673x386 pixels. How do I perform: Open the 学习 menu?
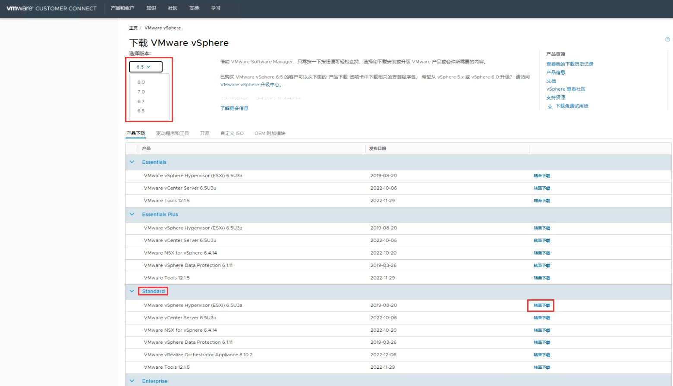pos(216,8)
